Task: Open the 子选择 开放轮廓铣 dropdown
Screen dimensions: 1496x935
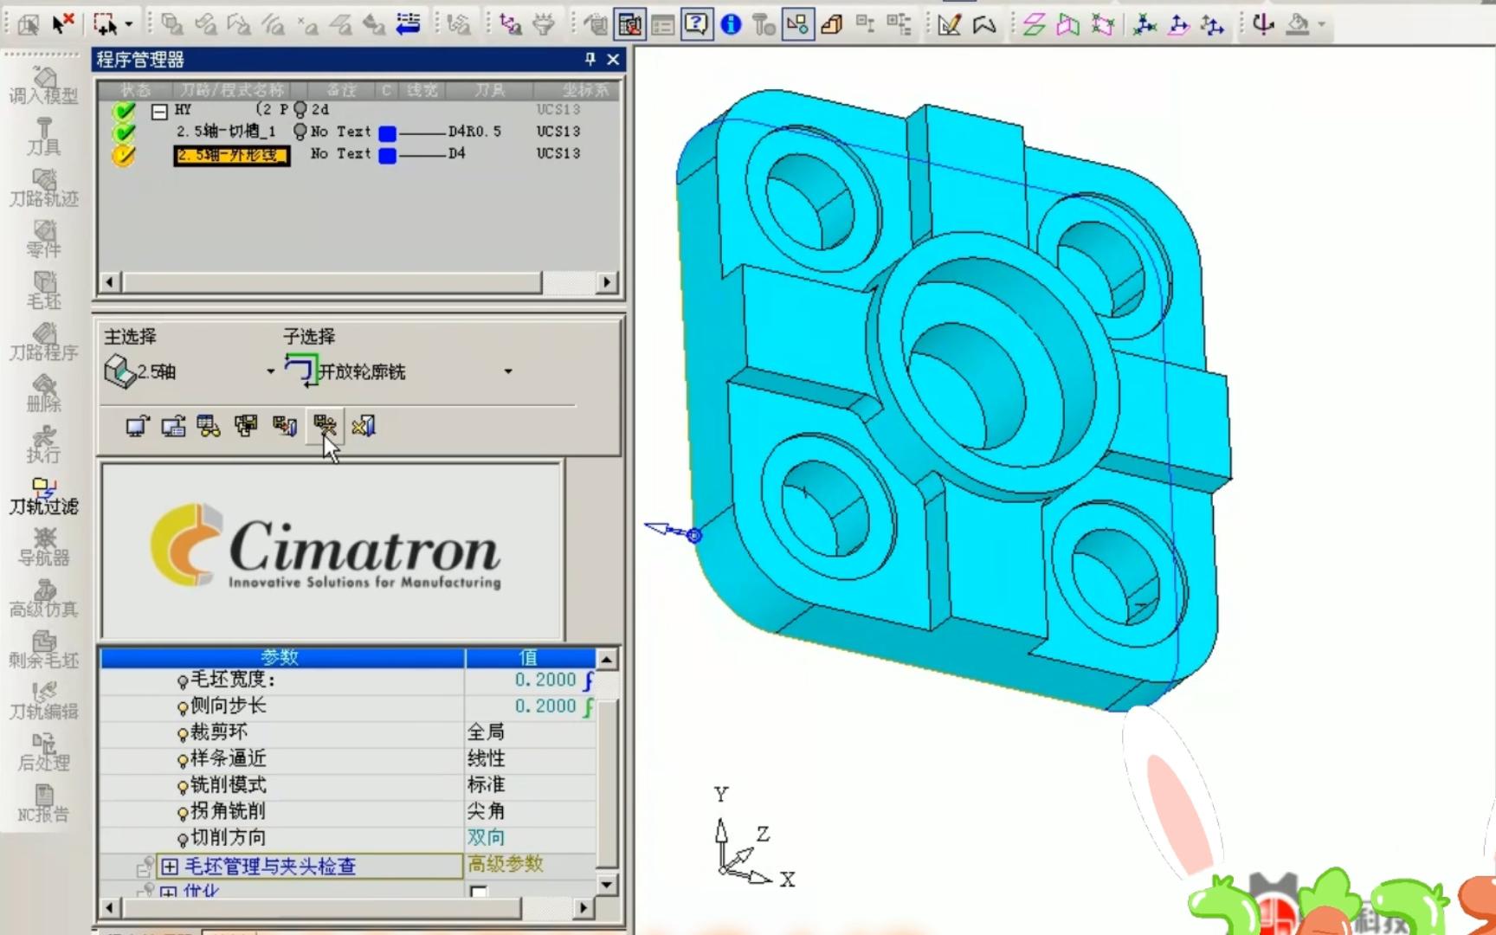Action: 507,371
